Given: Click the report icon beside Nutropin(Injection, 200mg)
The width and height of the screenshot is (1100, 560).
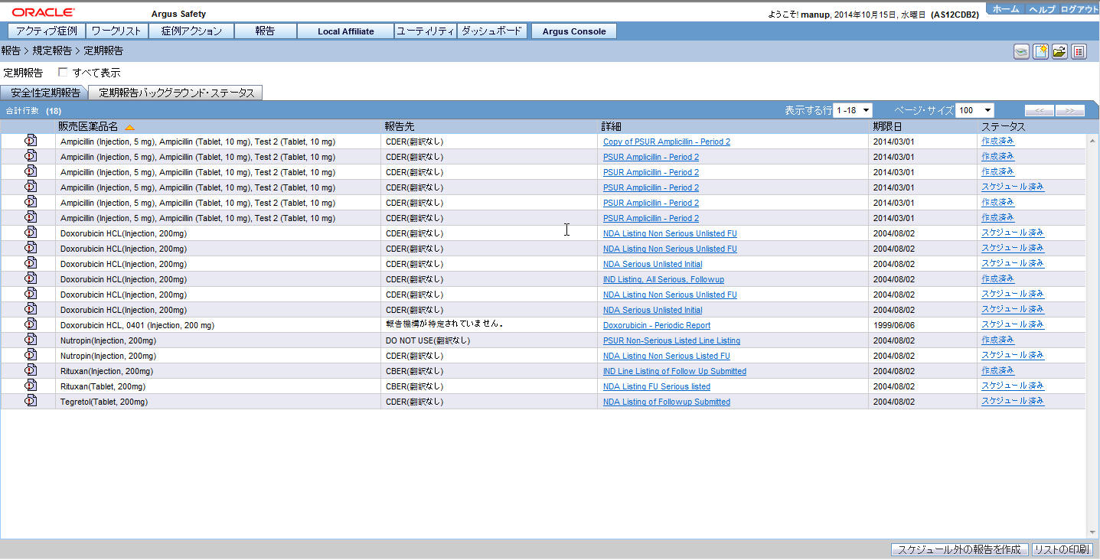Looking at the screenshot, I should [31, 340].
